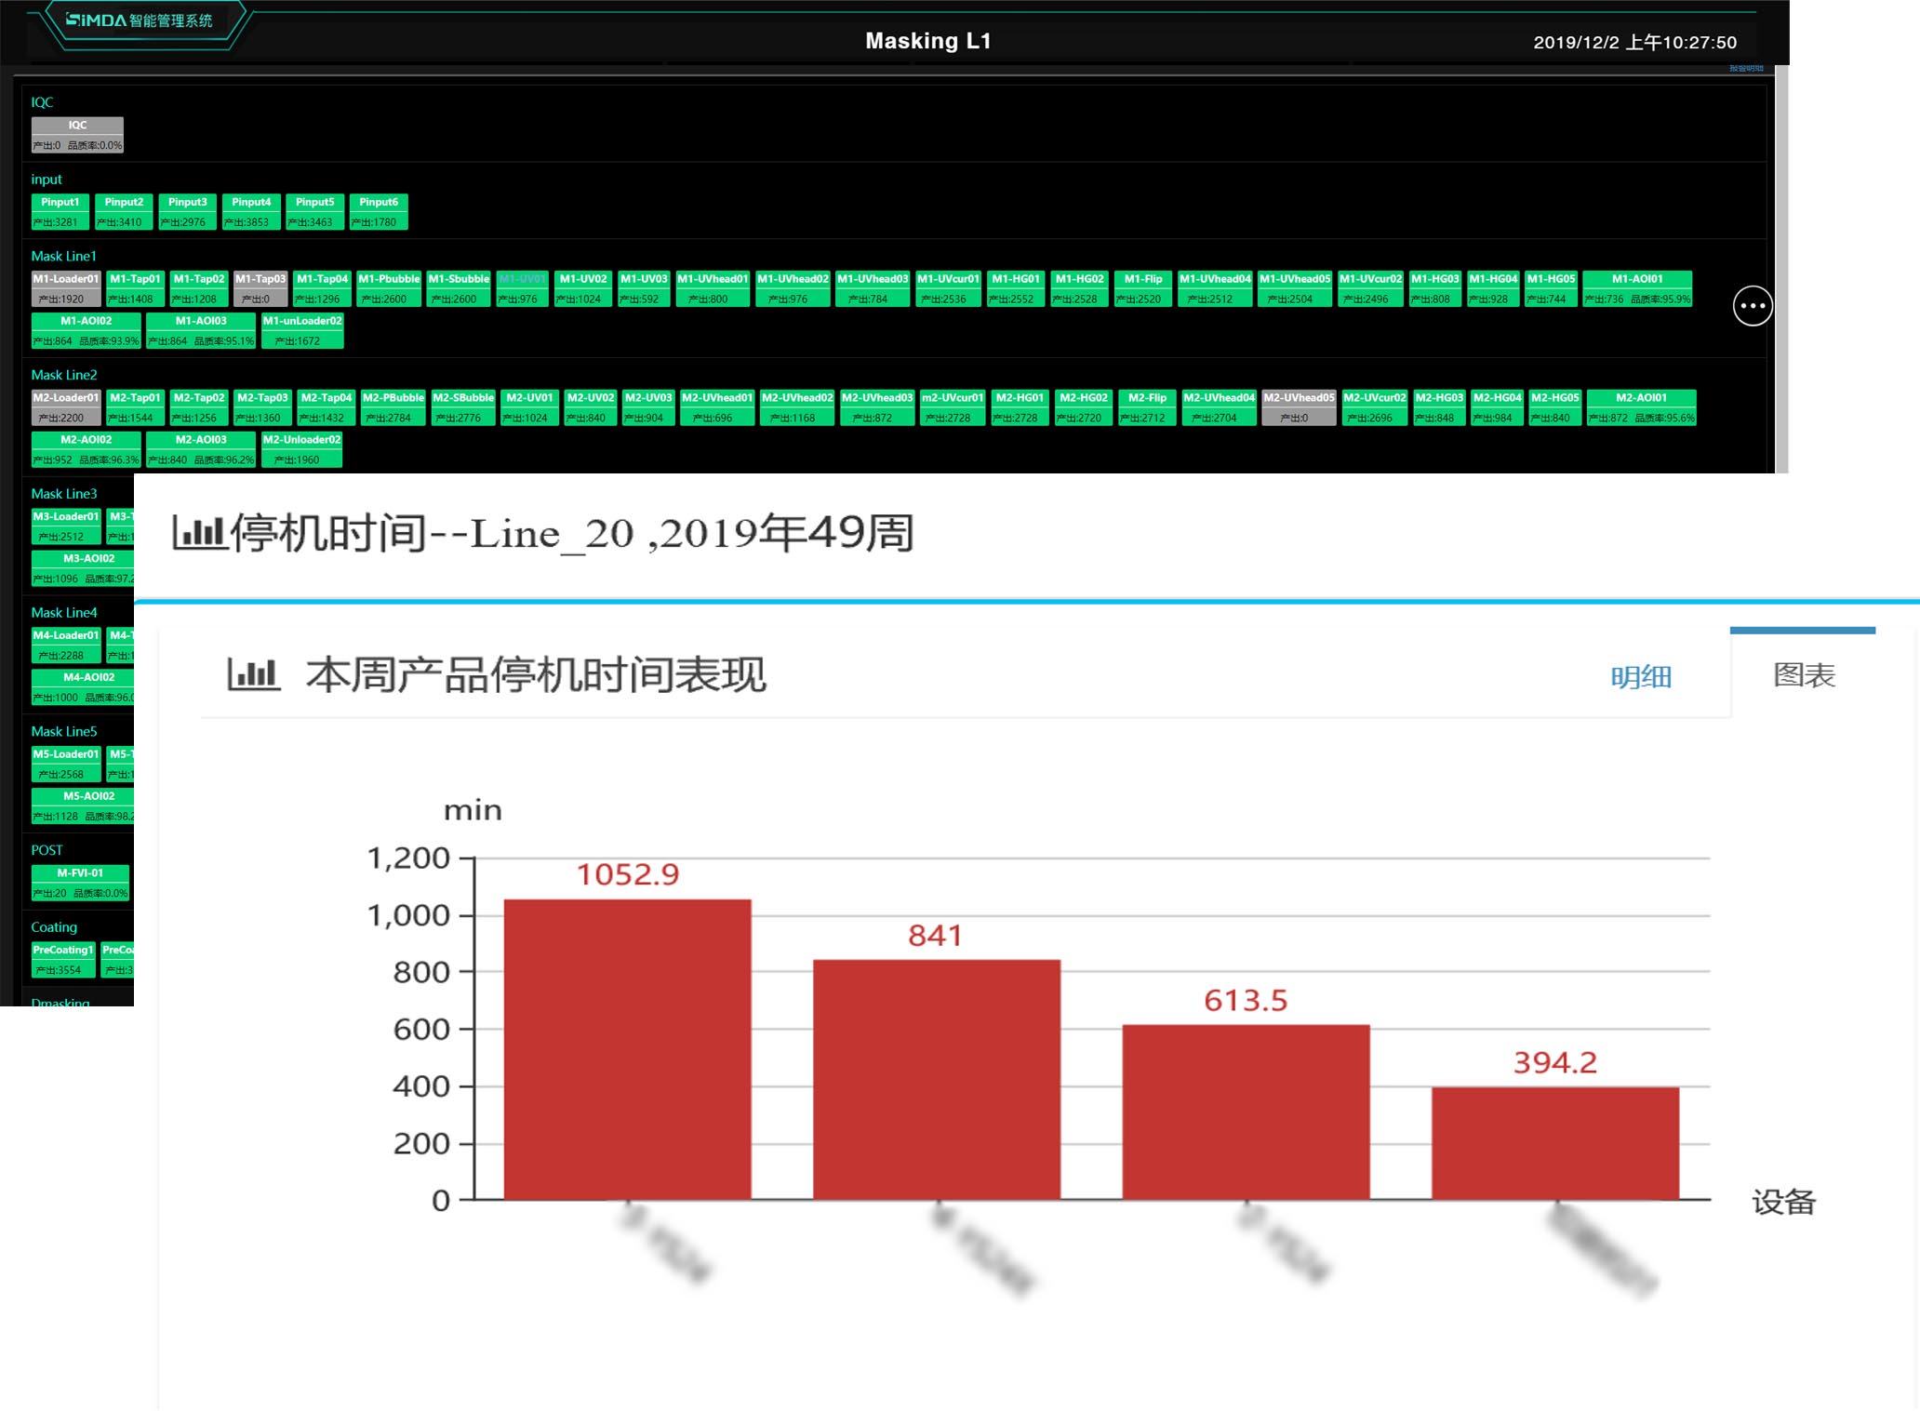Click the tallest red bar labeled 1052.9
This screenshot has width=1920, height=1411.
[627, 1048]
